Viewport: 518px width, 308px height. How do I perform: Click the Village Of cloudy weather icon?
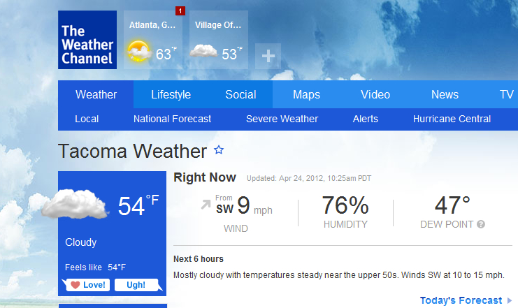pyautogui.click(x=203, y=51)
